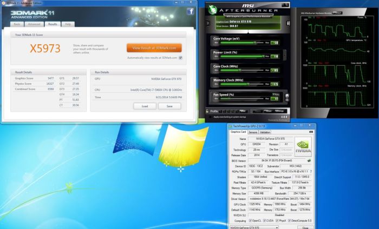Click the MSI Afterburner green dragon logo

[212, 10]
